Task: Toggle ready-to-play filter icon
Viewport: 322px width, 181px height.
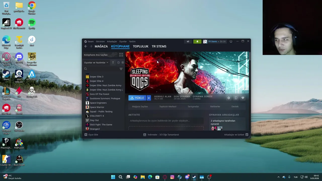Action: click(x=123, y=63)
